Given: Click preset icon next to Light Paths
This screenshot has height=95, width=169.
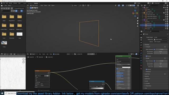Looking at the screenshot, I should tap(165, 74).
